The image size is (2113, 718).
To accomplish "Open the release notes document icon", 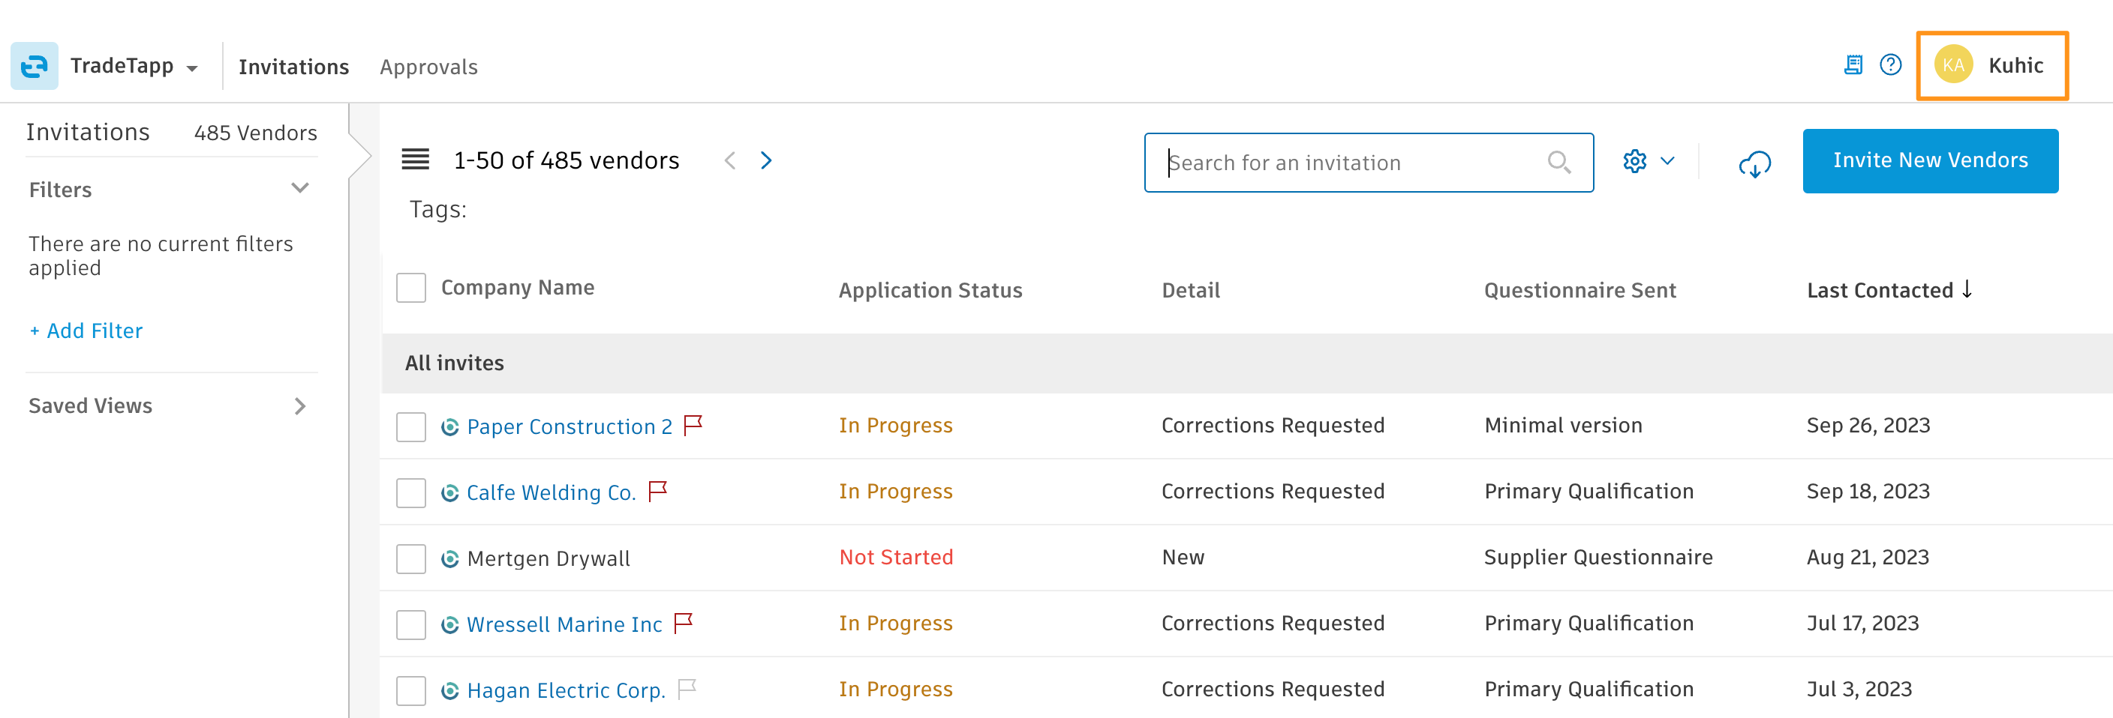I will [1853, 64].
